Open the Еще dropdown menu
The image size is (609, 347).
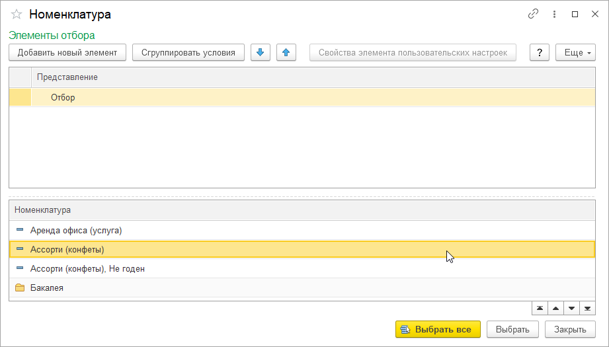coord(575,52)
